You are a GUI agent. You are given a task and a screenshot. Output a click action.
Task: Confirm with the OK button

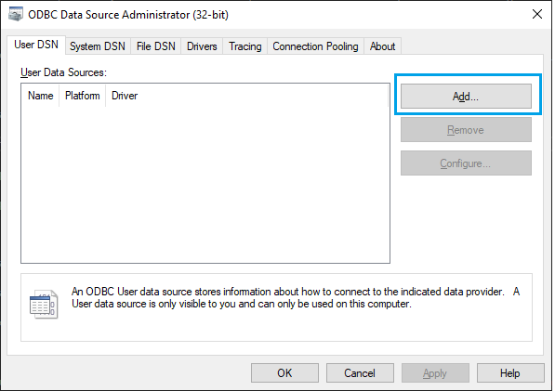click(x=284, y=373)
